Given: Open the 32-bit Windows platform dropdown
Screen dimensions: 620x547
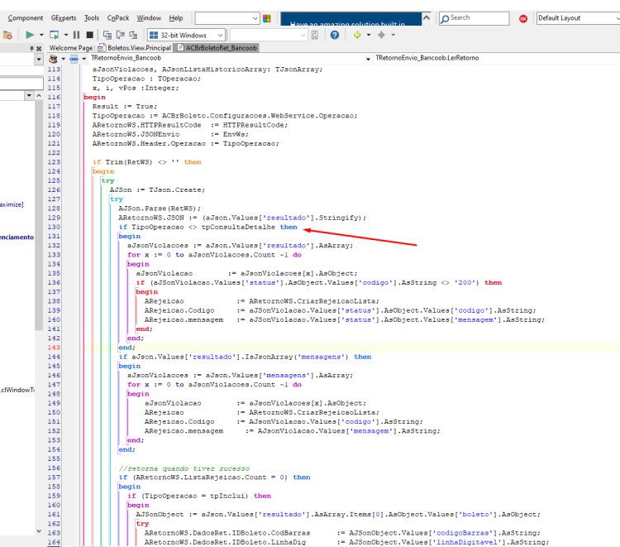Looking at the screenshot, I should tap(186, 35).
